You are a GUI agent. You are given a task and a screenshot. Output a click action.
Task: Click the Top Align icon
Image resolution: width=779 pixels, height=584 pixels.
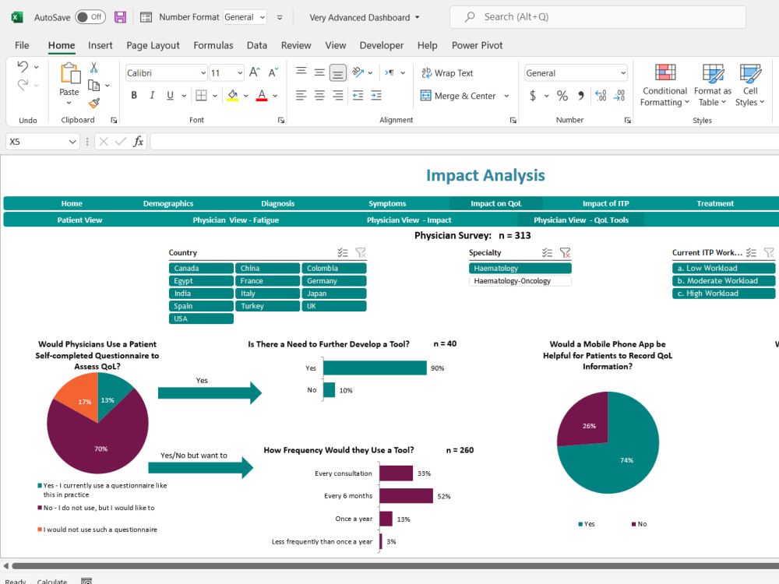tap(301, 72)
